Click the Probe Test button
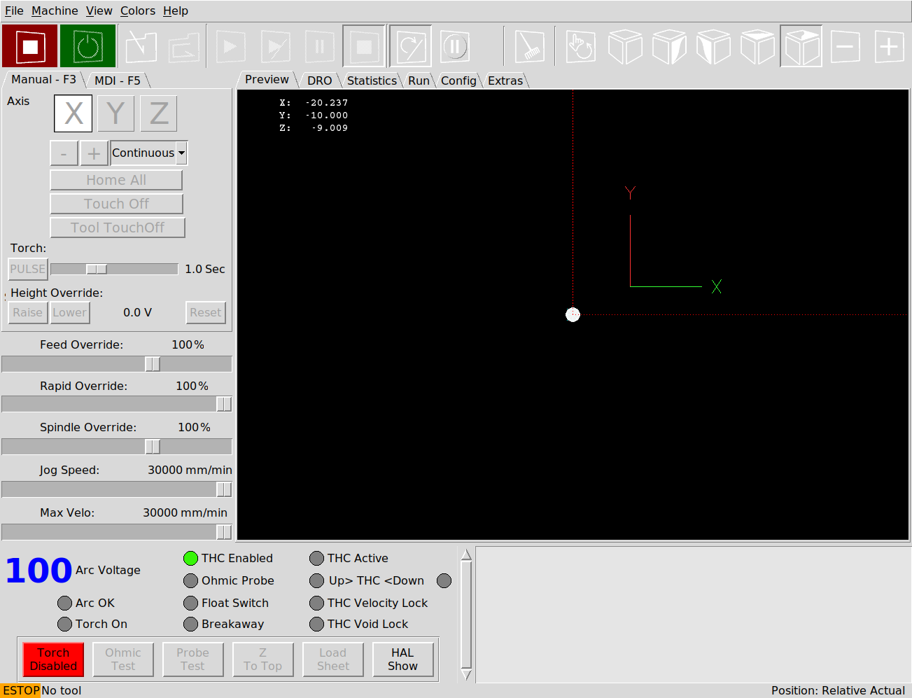 coord(193,659)
